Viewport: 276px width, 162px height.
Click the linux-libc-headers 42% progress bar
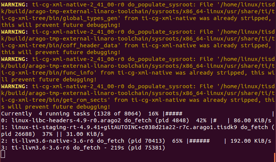click(220, 121)
